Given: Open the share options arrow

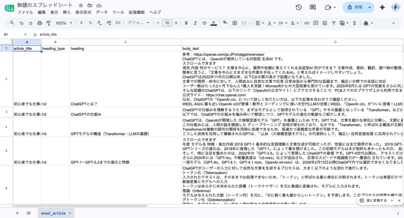Looking at the screenshot, I should (x=369, y=7).
